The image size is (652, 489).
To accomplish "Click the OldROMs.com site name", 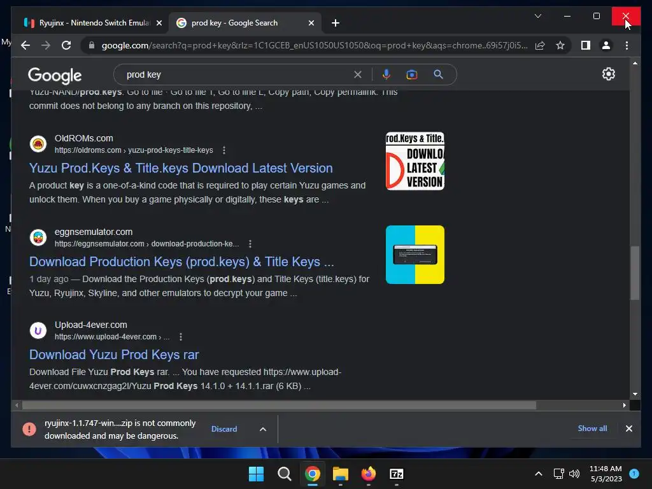I will coord(84,138).
